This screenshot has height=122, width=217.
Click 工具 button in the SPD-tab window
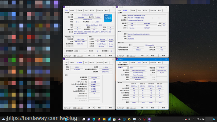142,108
